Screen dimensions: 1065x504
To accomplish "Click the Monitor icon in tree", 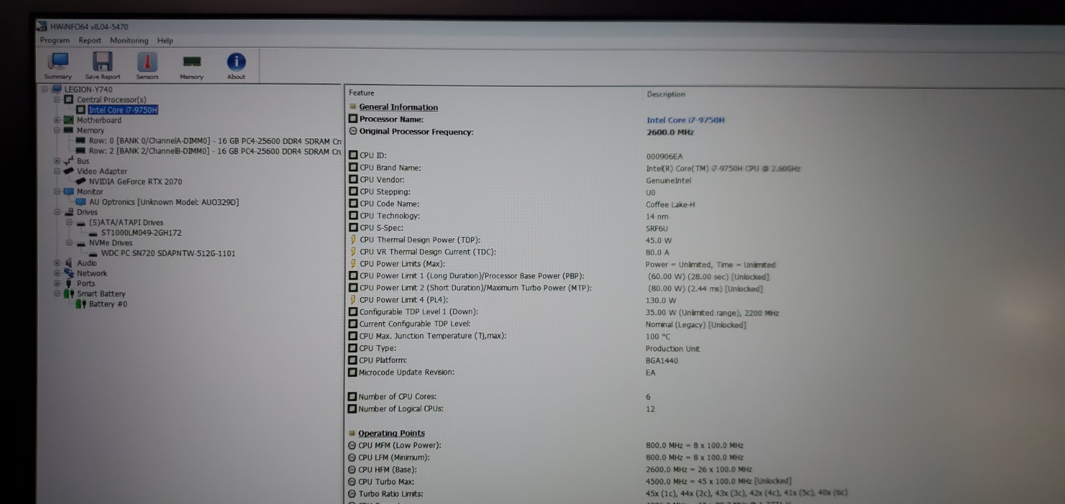I will click(69, 191).
